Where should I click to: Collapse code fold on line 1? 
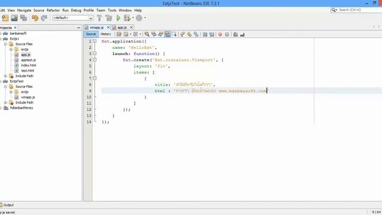pyautogui.click(x=95, y=41)
